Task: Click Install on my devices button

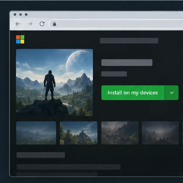Action: pos(133,93)
